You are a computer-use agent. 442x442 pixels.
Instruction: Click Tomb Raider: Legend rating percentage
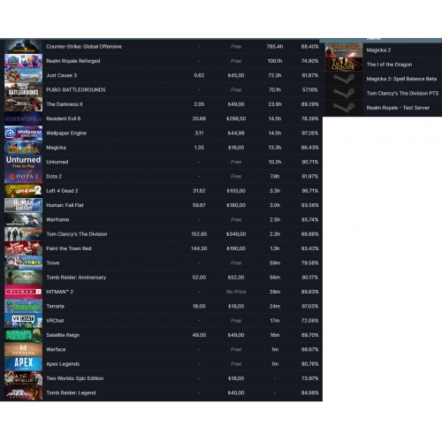pos(309,392)
